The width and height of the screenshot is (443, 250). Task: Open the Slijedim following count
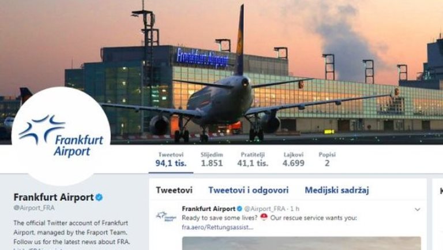(x=212, y=159)
